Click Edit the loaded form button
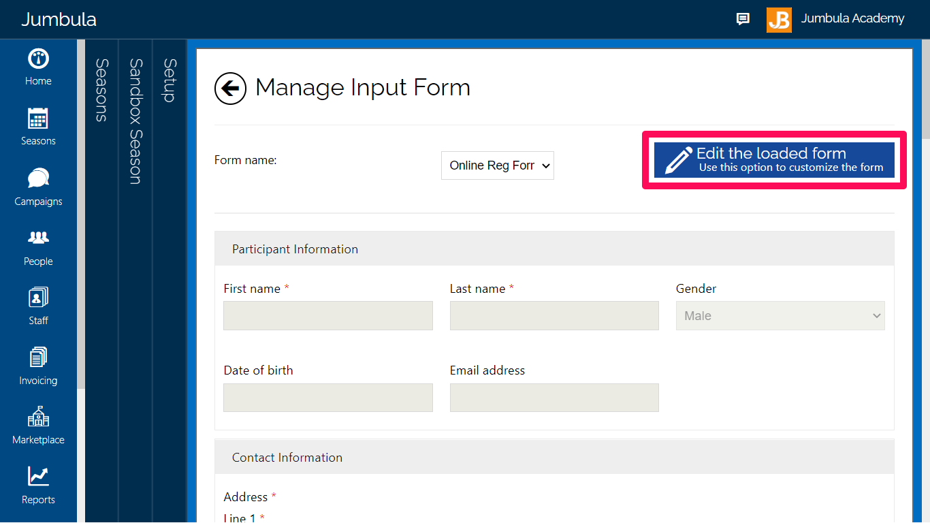This screenshot has width=930, height=523. 774,160
